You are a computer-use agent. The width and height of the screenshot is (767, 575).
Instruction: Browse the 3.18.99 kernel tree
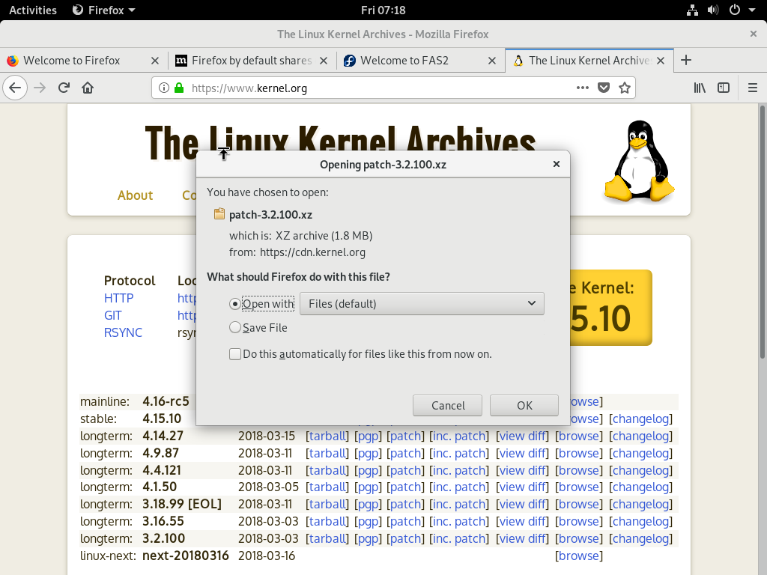[579, 504]
